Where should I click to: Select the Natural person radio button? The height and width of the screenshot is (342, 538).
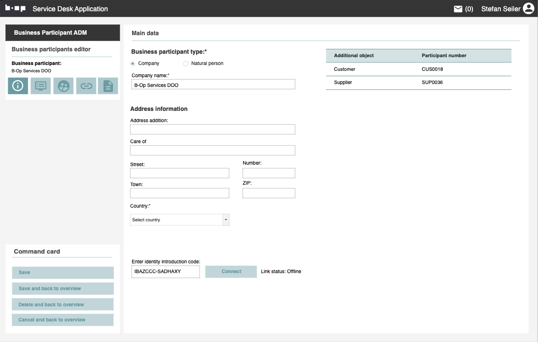point(186,64)
